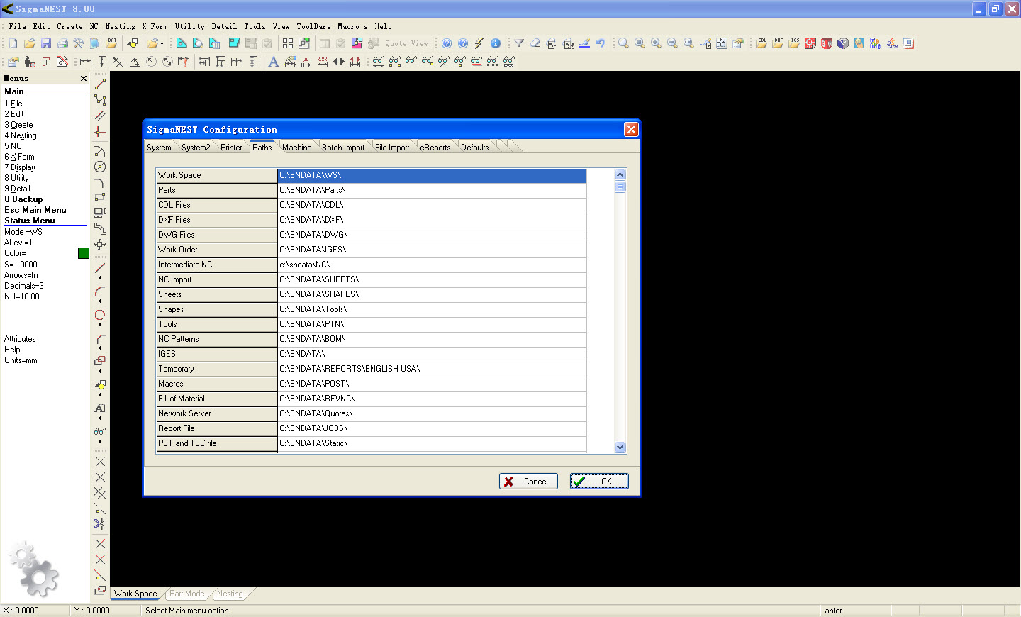This screenshot has width=1021, height=617.
Task: Select the AI text tool in left toolbar
Action: point(100,408)
